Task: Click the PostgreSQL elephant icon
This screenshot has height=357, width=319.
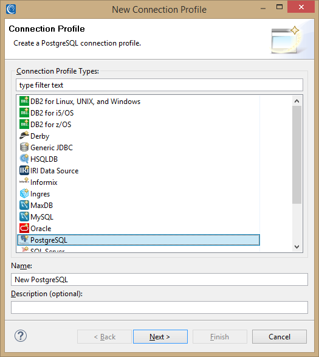Action: pos(24,240)
